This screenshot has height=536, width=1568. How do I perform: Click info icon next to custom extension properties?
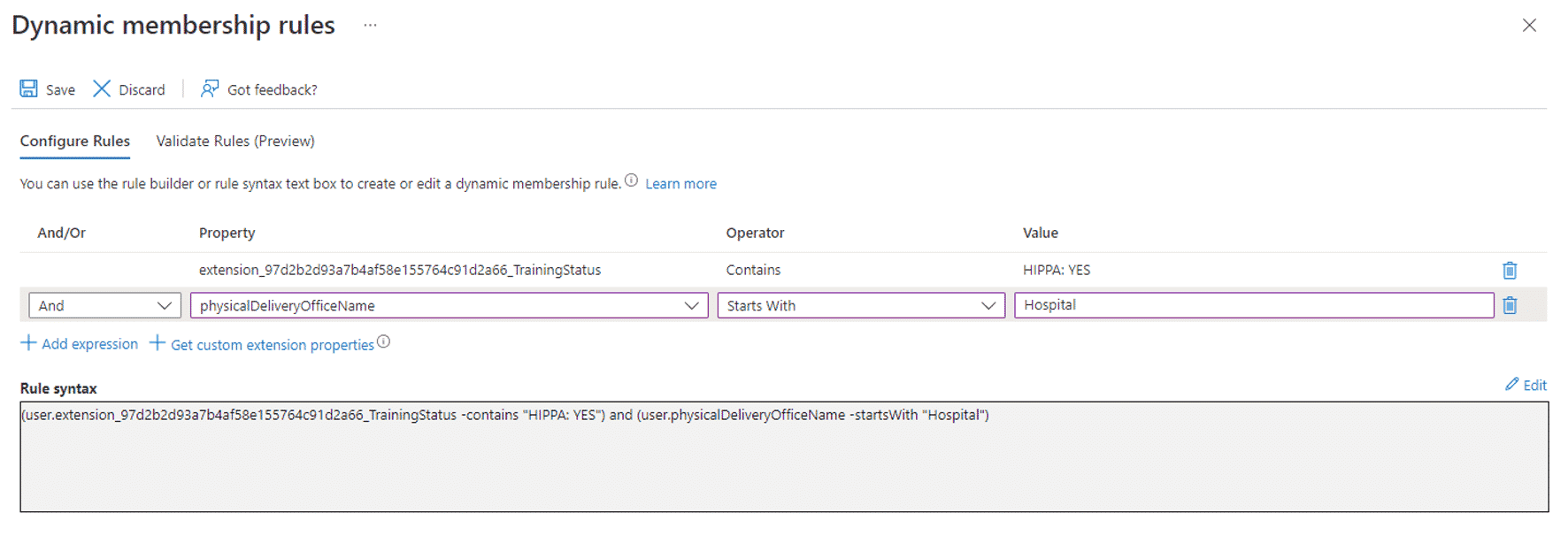[x=383, y=341]
